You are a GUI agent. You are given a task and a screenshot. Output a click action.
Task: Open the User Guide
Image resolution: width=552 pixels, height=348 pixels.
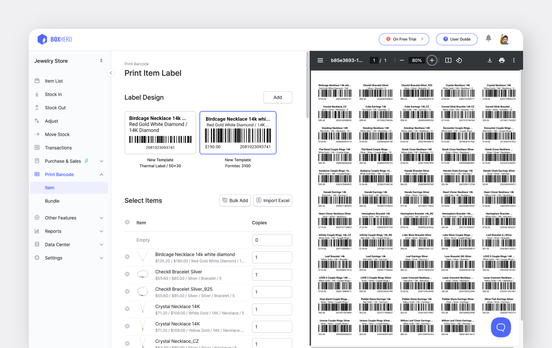[456, 39]
